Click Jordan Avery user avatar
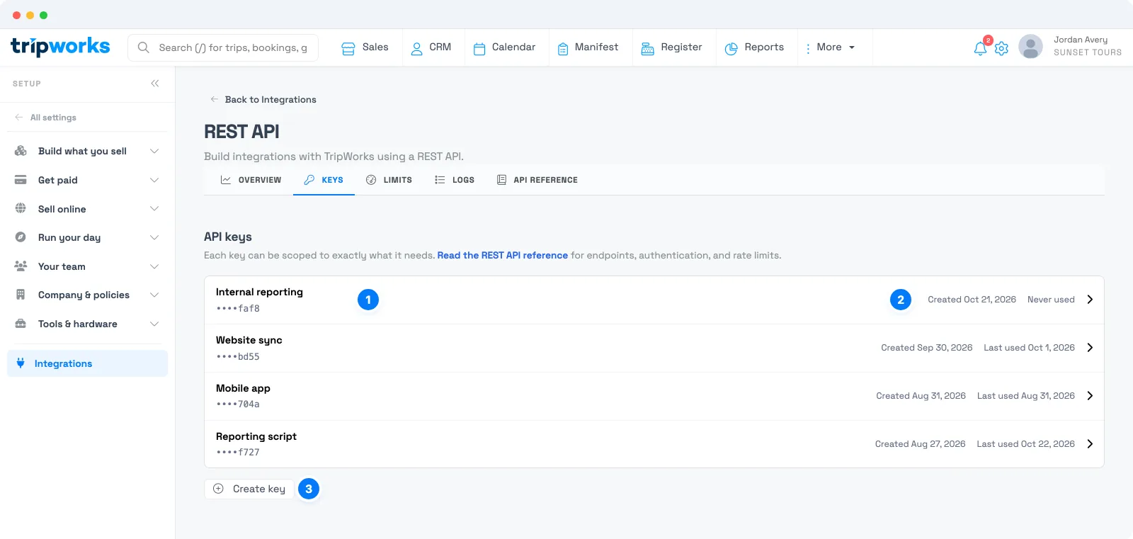This screenshot has height=539, width=1133. [x=1030, y=47]
